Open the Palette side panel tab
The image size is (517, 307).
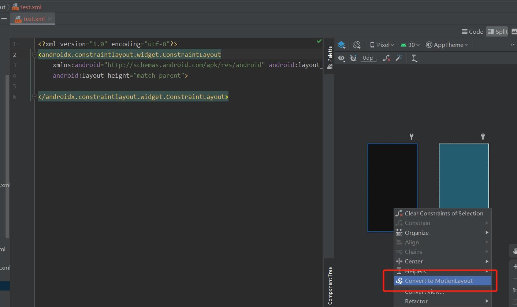330,57
